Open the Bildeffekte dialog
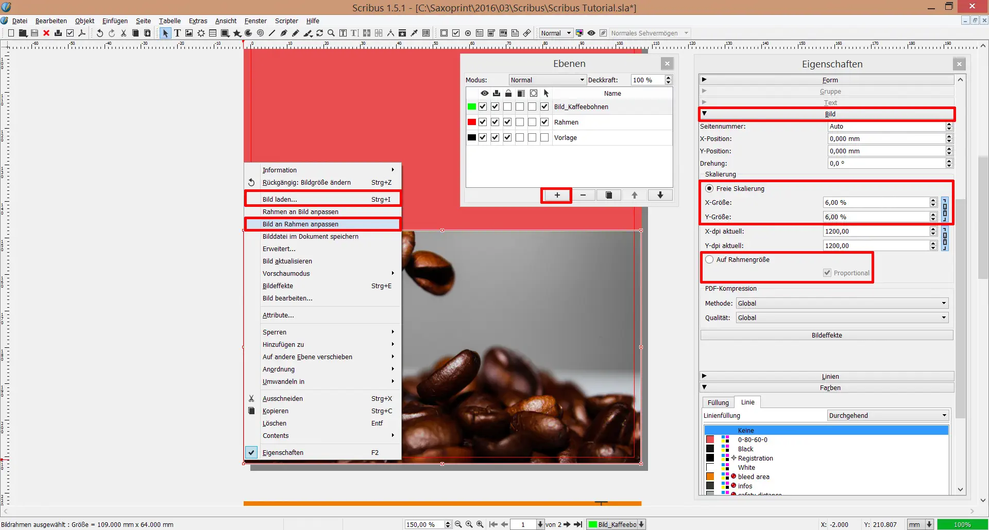The height and width of the screenshot is (530, 989). 826,335
